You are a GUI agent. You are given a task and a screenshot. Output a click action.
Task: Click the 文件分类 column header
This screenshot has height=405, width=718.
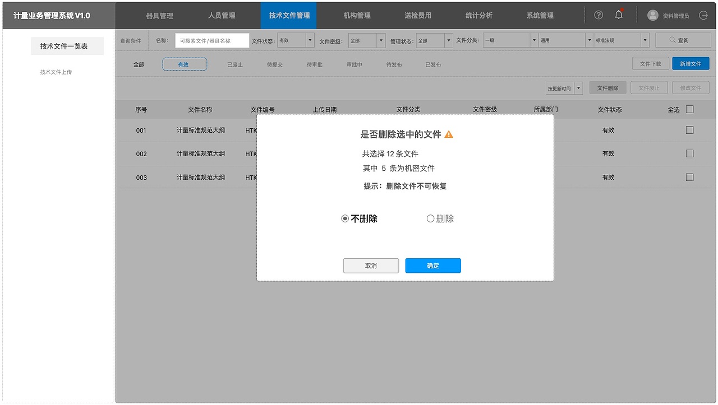[408, 110]
